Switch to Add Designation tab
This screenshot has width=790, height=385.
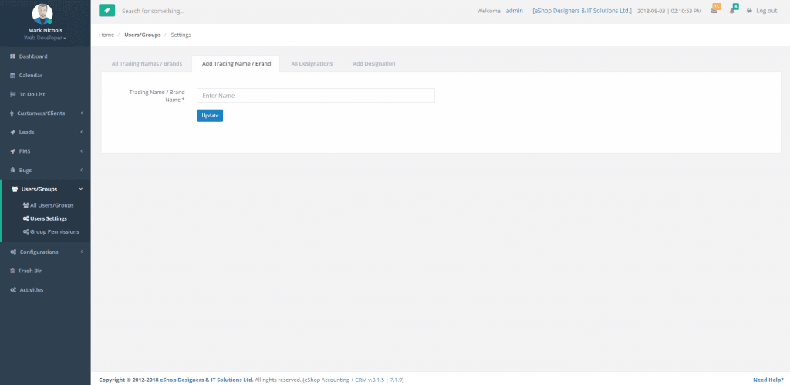coord(373,63)
